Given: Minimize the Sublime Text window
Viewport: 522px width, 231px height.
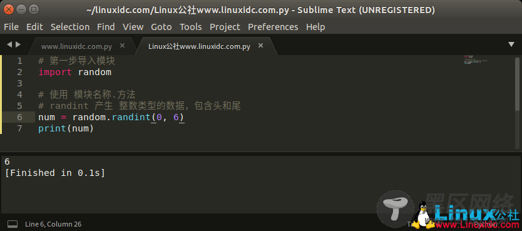Looking at the screenshot, I should point(21,9).
